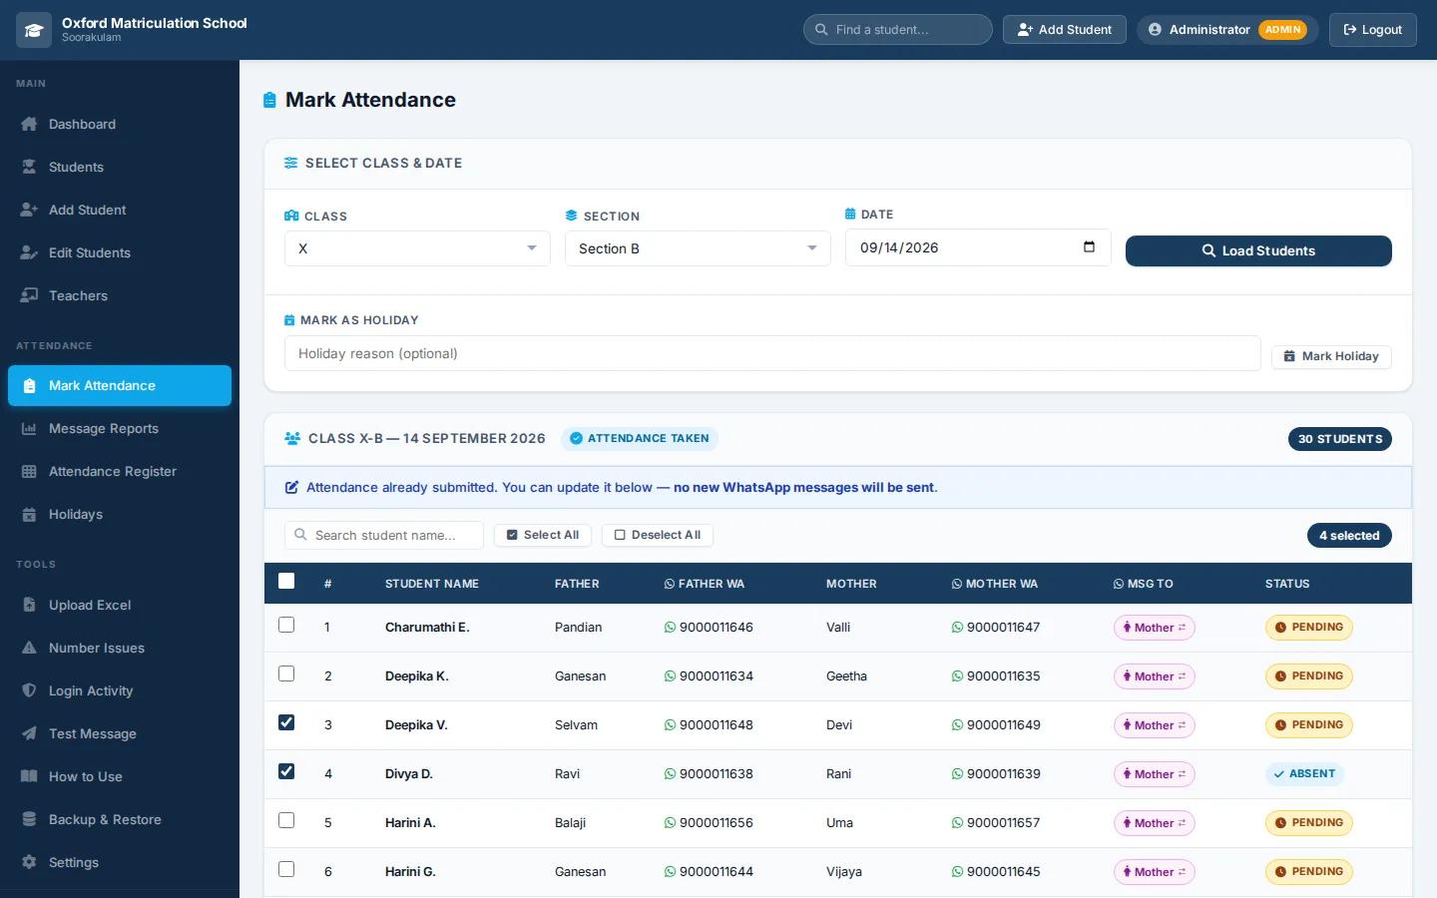Switch Divya D.'s message recipient Mother badge
The height and width of the screenshot is (898, 1437).
[x=1155, y=774]
